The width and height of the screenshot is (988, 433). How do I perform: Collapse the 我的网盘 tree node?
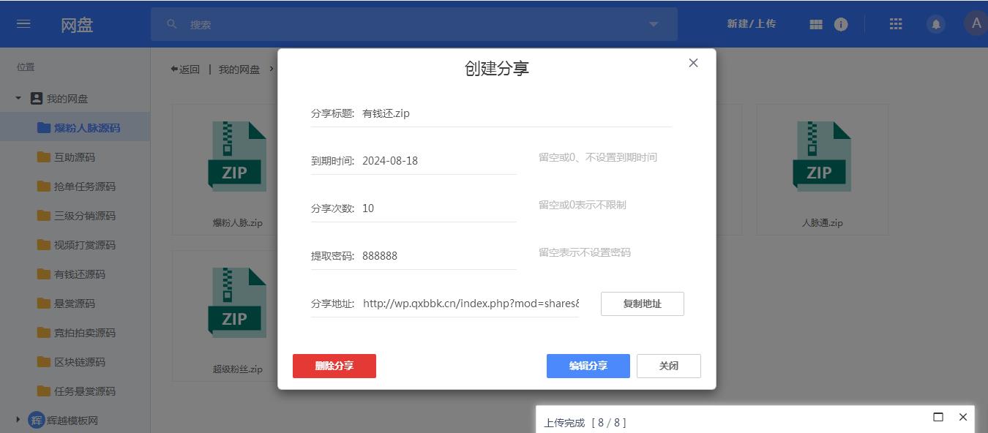(x=18, y=98)
